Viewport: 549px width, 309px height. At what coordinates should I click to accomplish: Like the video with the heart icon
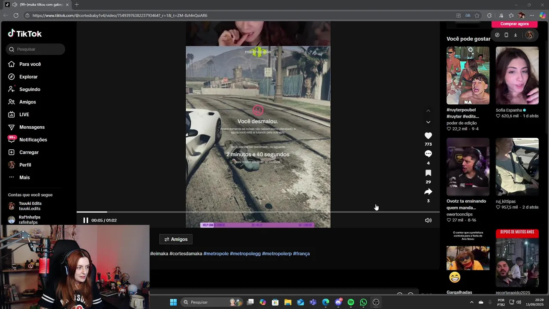428,136
